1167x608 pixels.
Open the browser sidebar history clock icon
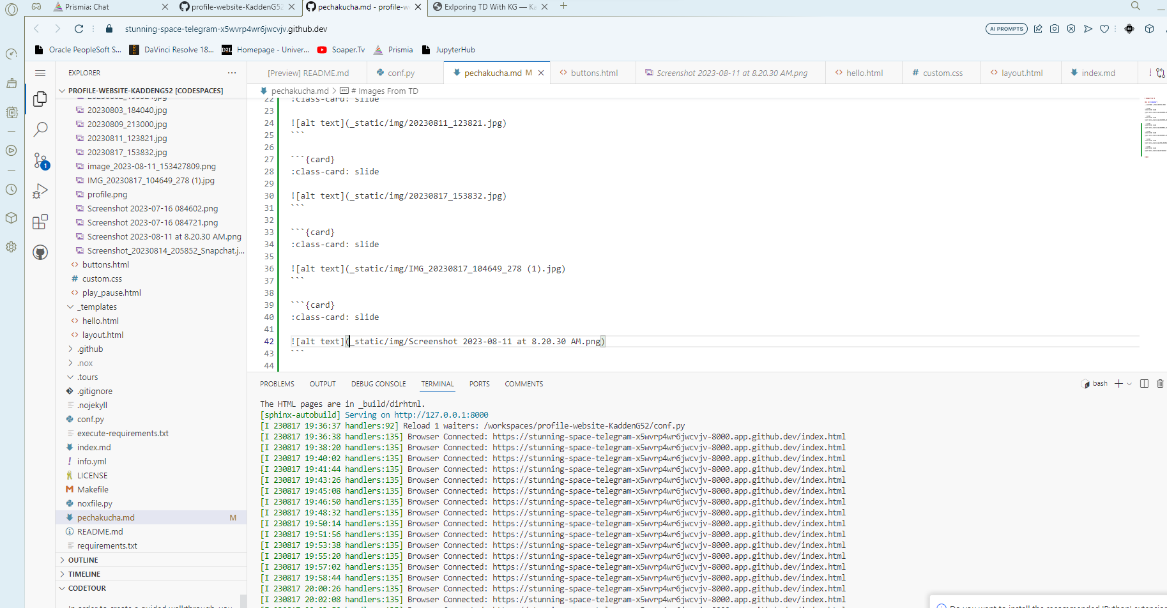click(x=11, y=190)
